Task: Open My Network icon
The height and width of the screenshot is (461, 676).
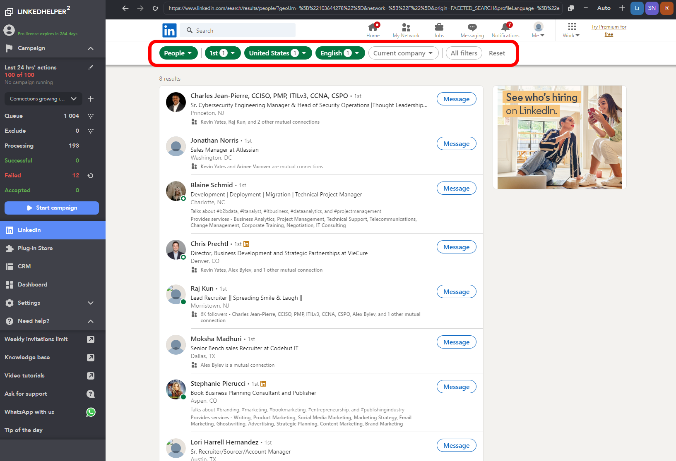Action: [x=406, y=27]
